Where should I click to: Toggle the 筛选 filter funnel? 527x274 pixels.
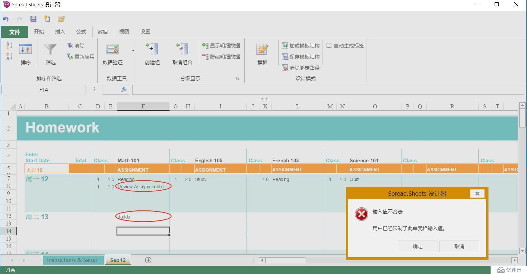point(50,54)
